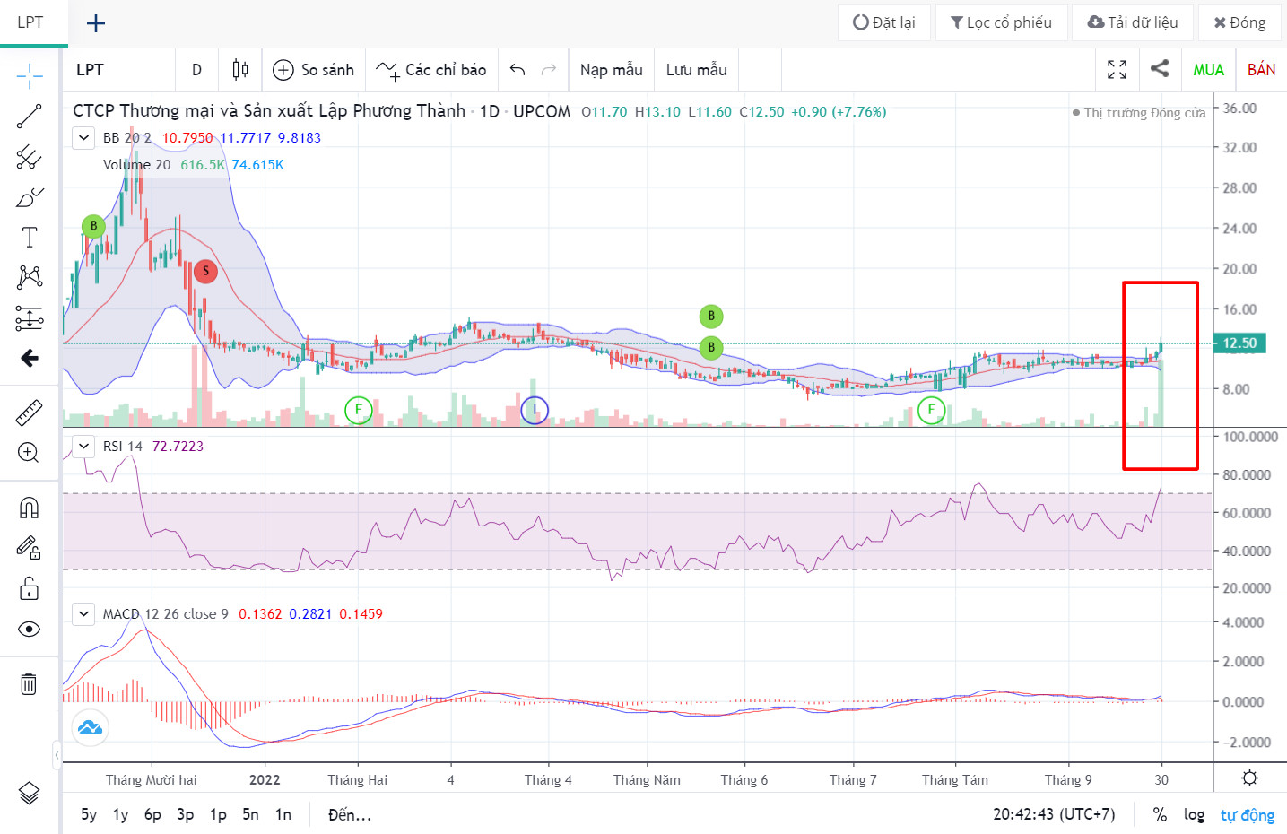Collapse the RSI indicator legend
This screenshot has height=834, width=1287.
pyautogui.click(x=83, y=446)
